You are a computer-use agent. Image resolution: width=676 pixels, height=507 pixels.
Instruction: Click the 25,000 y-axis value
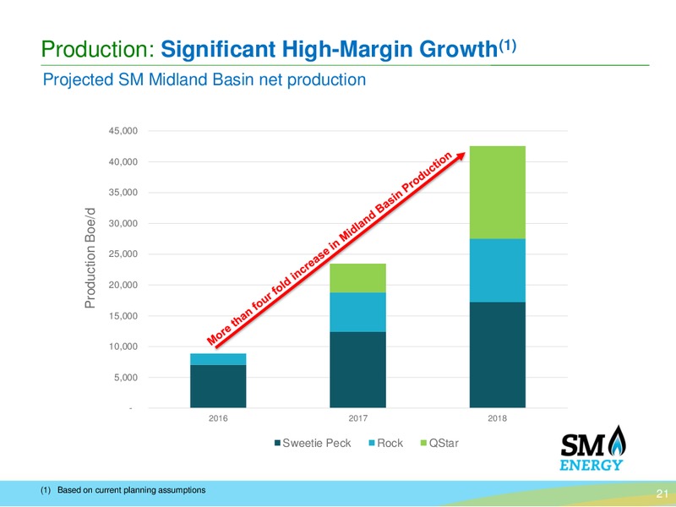[123, 254]
